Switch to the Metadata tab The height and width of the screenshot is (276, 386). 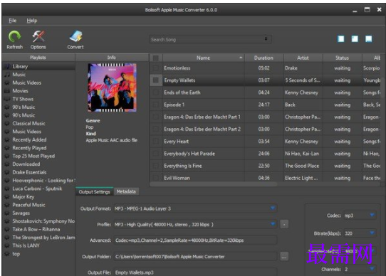126,191
